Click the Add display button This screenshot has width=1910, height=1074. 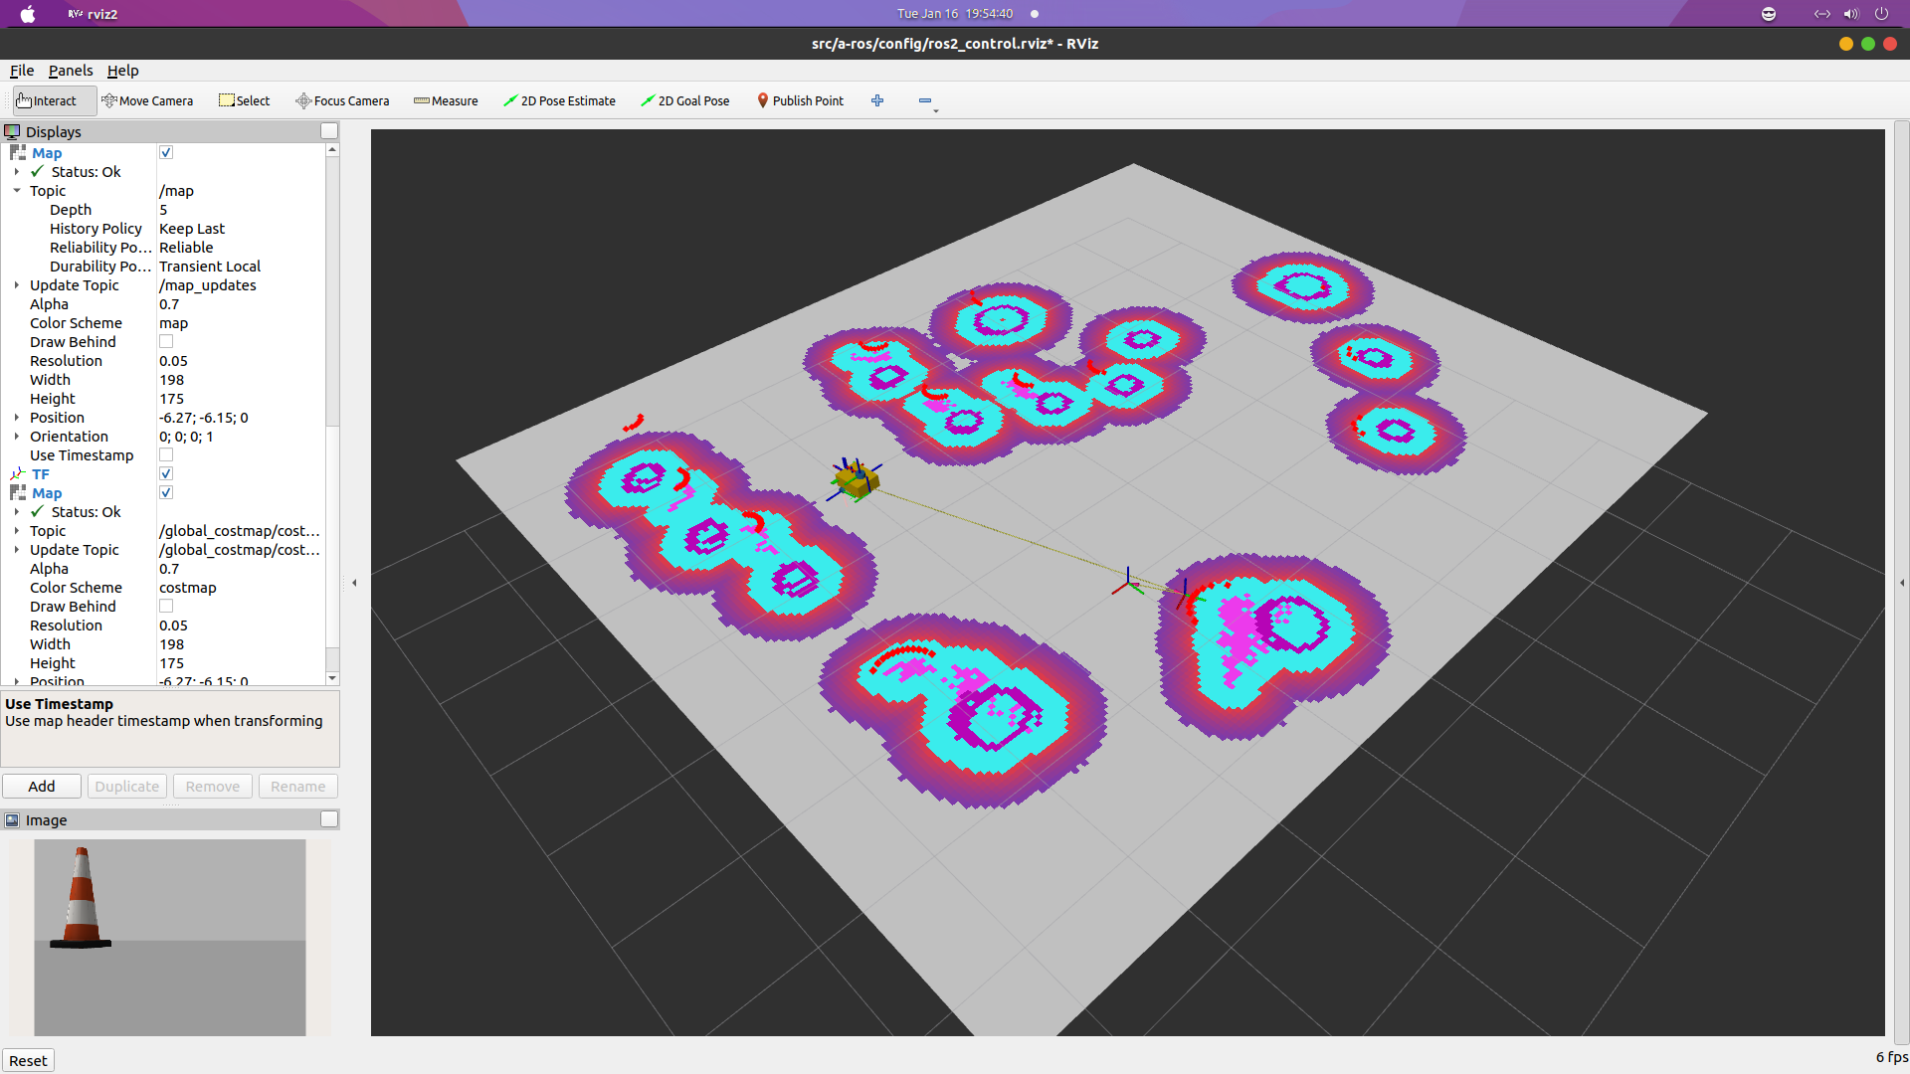(x=42, y=786)
